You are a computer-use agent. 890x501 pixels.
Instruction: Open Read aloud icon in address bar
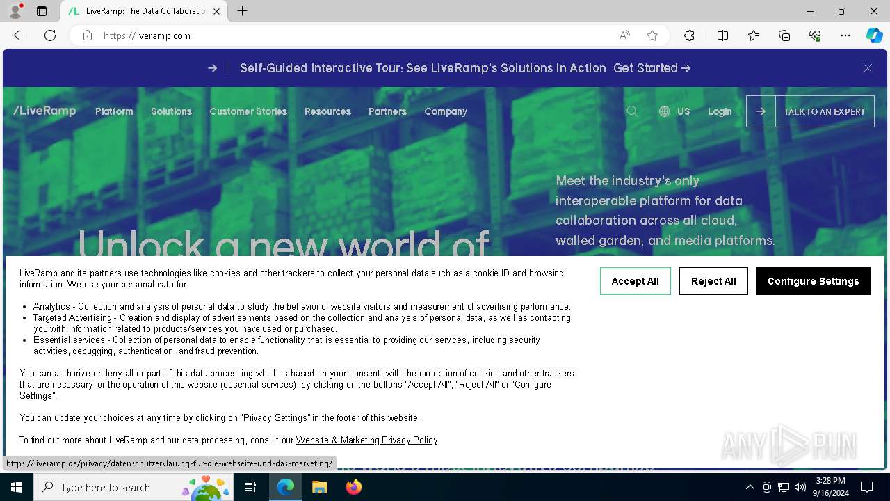pos(624,35)
